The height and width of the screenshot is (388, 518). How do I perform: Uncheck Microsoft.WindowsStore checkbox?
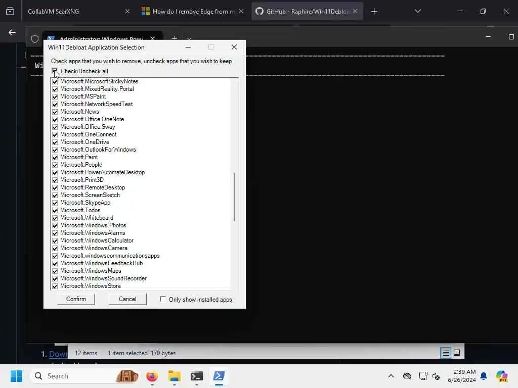click(x=55, y=286)
